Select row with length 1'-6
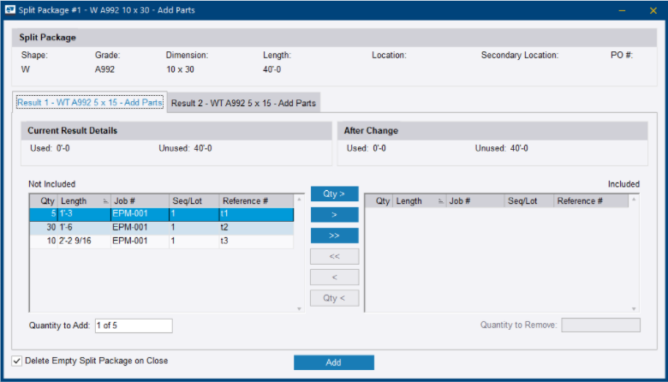The height and width of the screenshot is (382, 668). [x=161, y=228]
